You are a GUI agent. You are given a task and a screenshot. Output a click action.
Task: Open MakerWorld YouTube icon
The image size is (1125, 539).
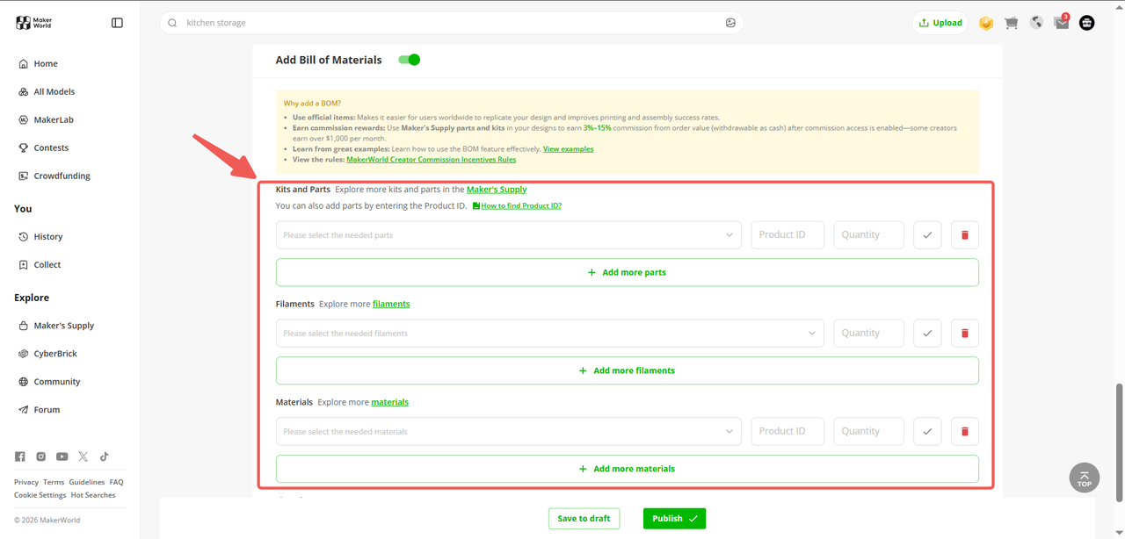[x=62, y=456]
